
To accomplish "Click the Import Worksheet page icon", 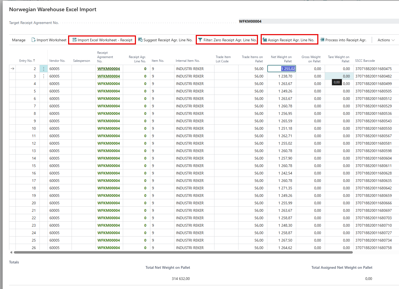I will click(33, 40).
